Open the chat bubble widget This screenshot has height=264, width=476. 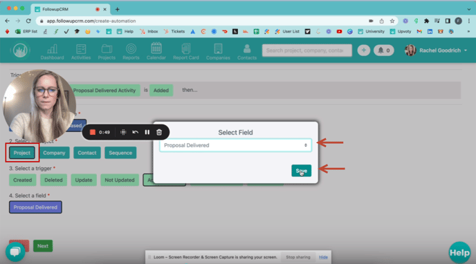pos(15,252)
